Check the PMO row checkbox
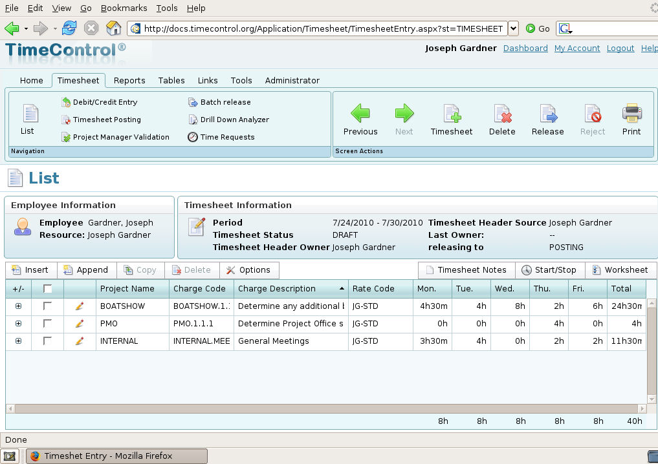 coord(47,323)
